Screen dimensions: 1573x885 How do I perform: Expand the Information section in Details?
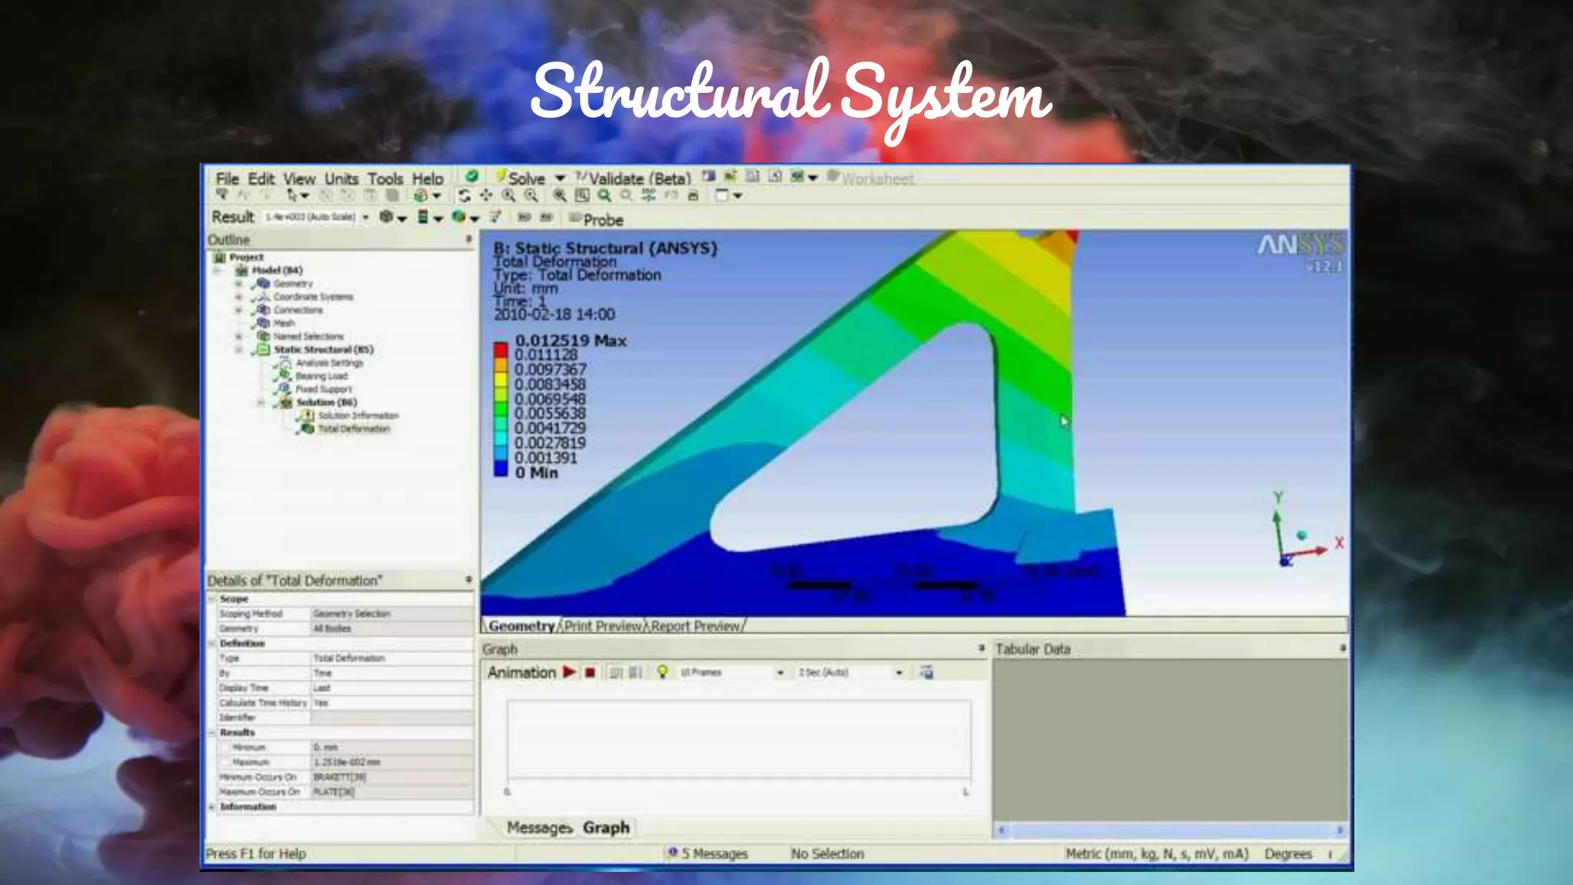pyautogui.click(x=212, y=807)
